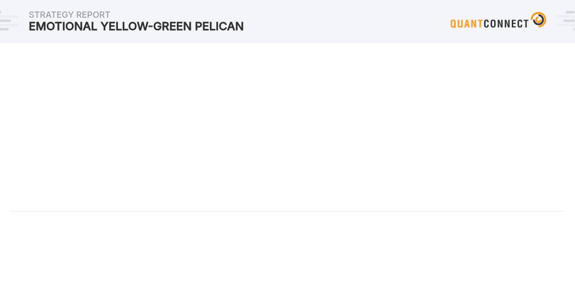The height and width of the screenshot is (302, 575).
Task: Click the gray decorative dashes at right header edge
Action: (565, 21)
